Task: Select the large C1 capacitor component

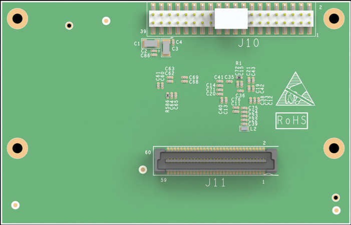Action: pyautogui.click(x=151, y=44)
